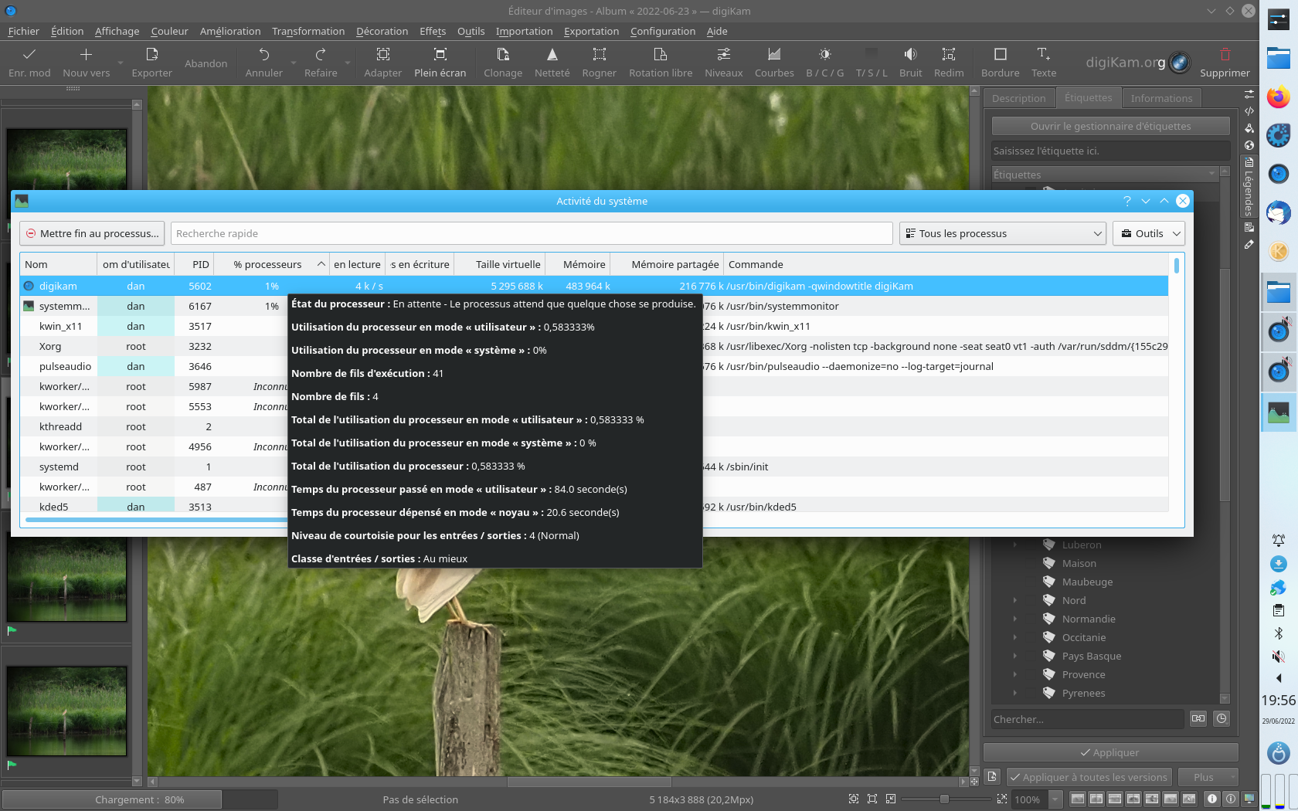1298x811 pixels.
Task: Click the Appliquer button
Action: pos(1110,752)
